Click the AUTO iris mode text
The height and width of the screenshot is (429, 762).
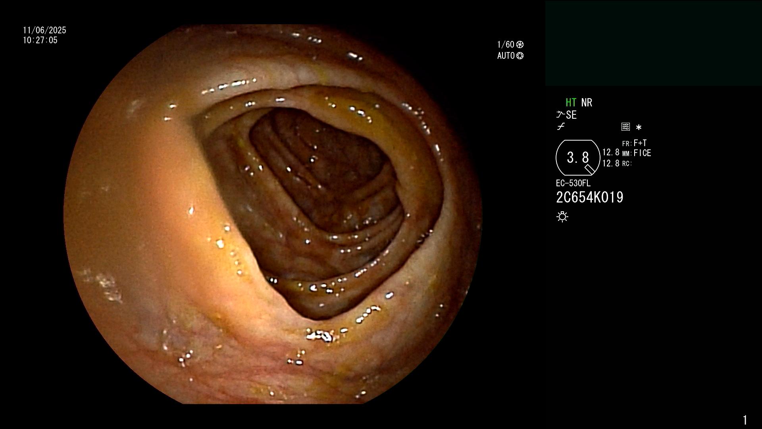[x=506, y=56]
